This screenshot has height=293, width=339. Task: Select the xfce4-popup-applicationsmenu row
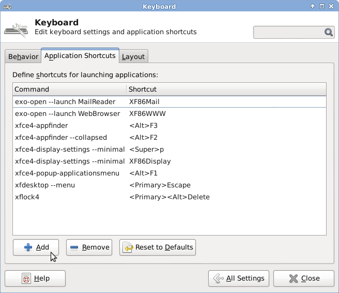tap(169, 173)
